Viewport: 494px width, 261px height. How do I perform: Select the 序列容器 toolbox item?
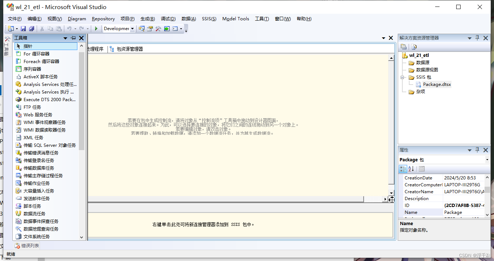[x=46, y=69]
